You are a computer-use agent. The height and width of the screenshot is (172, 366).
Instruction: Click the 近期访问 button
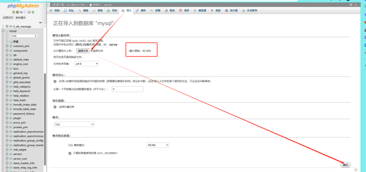pyautogui.click(x=8, y=18)
